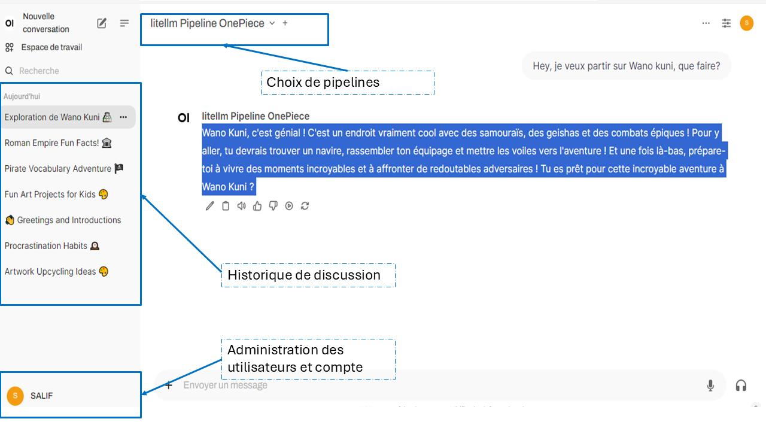This screenshot has height=431, width=766.
Task: Add another model with the plus icon
Action: point(285,23)
